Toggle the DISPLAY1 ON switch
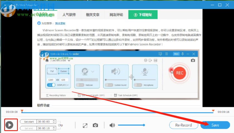 (x=51, y=85)
